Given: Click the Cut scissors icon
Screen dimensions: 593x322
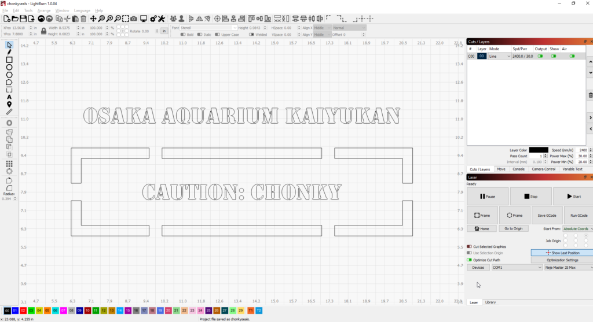Looking at the screenshot, I should click(x=67, y=18).
